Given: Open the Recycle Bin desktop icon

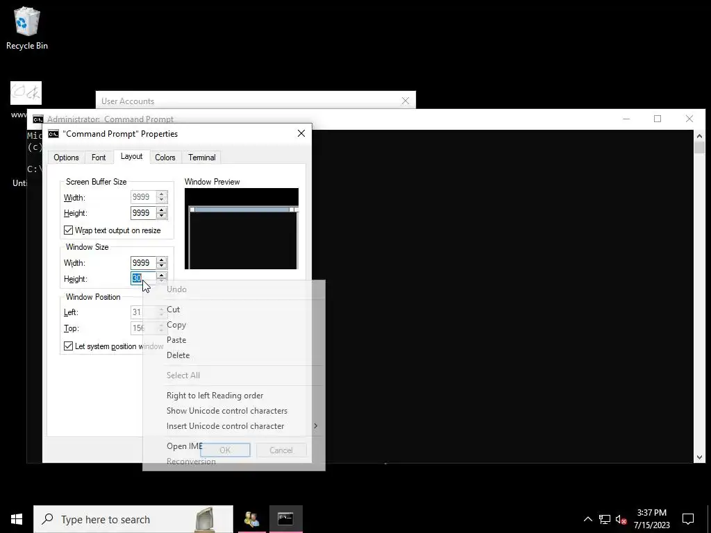Looking at the screenshot, I should [27, 28].
